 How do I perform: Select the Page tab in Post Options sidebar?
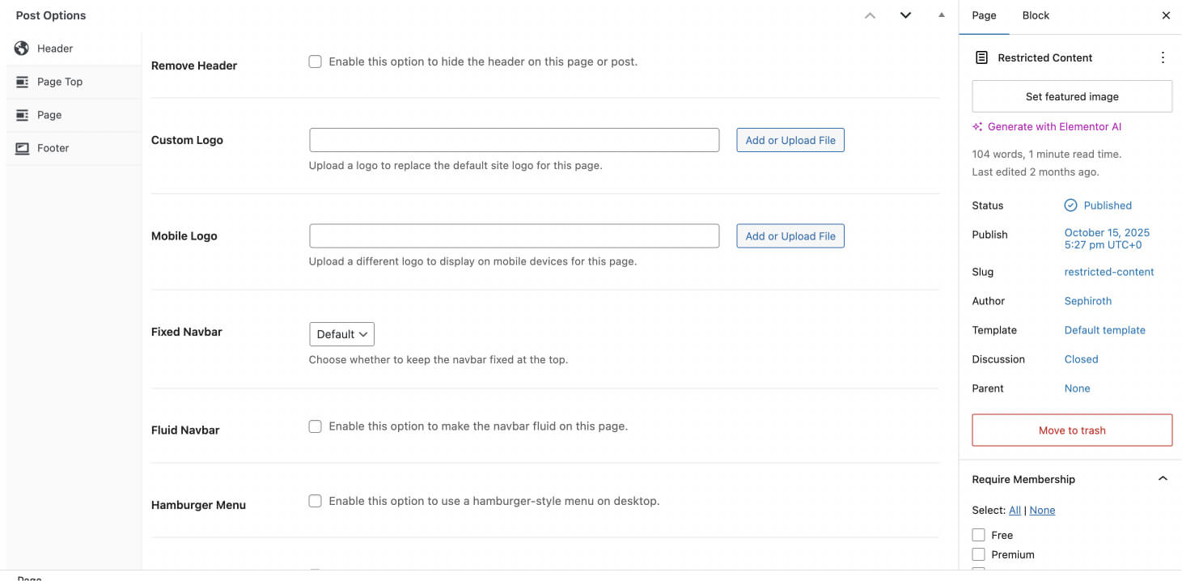pyautogui.click(x=49, y=115)
